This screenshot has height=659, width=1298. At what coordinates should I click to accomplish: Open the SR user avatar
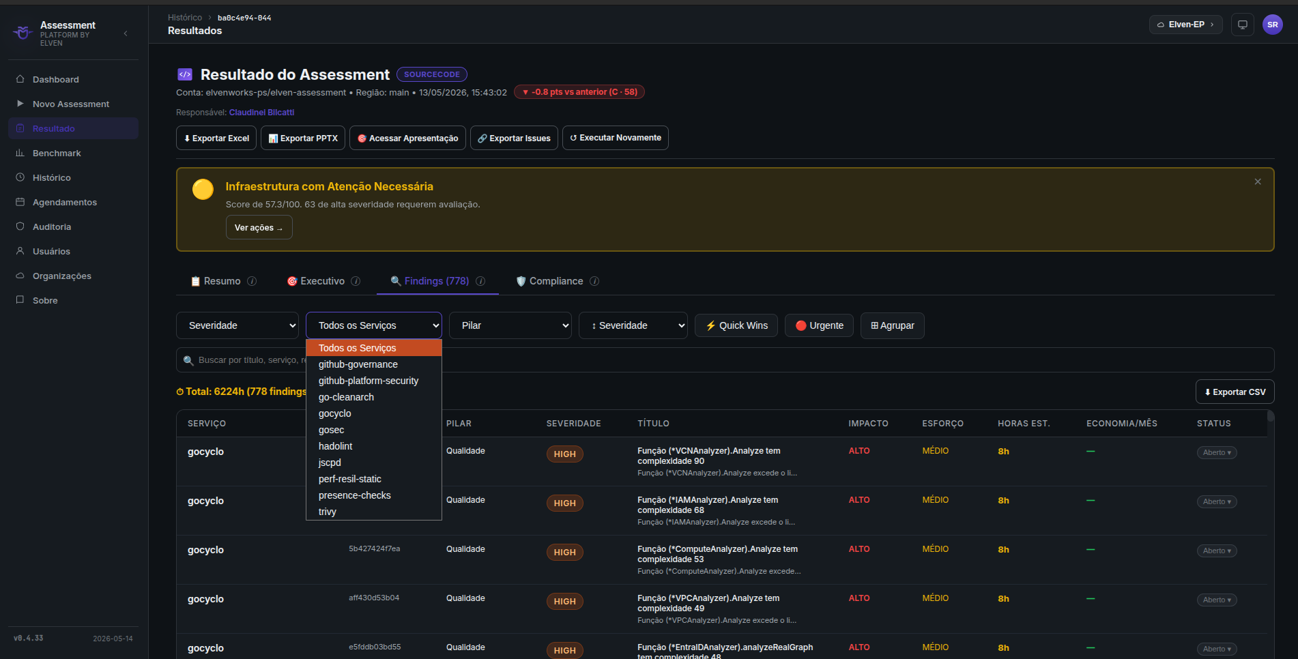(x=1273, y=25)
